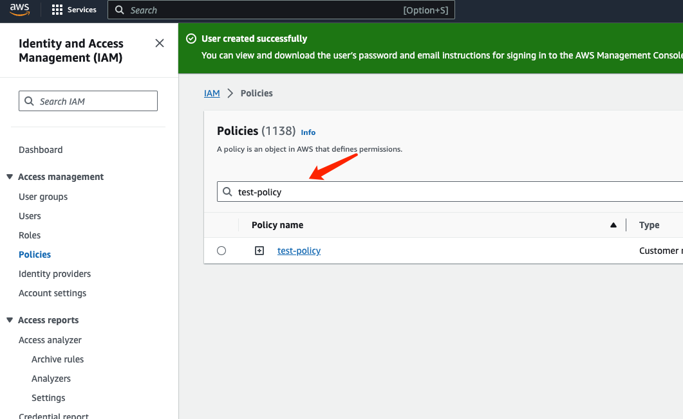Focus the Search IAM field

(x=88, y=102)
